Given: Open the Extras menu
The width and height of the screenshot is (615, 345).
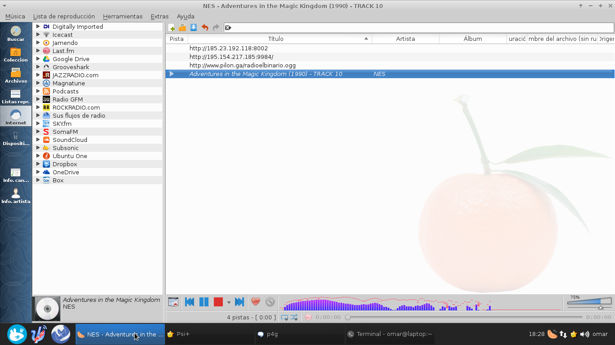Looking at the screenshot, I should point(159,16).
